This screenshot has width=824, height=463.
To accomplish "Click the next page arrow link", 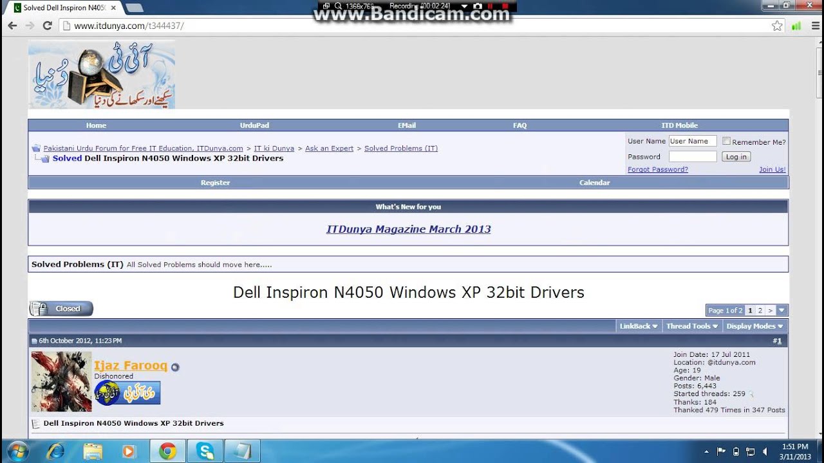I will click(x=770, y=311).
